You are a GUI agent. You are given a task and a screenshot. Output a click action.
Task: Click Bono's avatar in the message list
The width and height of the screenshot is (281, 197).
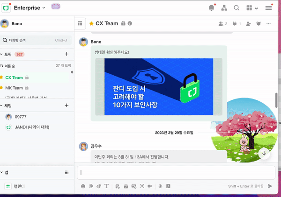[83, 42]
